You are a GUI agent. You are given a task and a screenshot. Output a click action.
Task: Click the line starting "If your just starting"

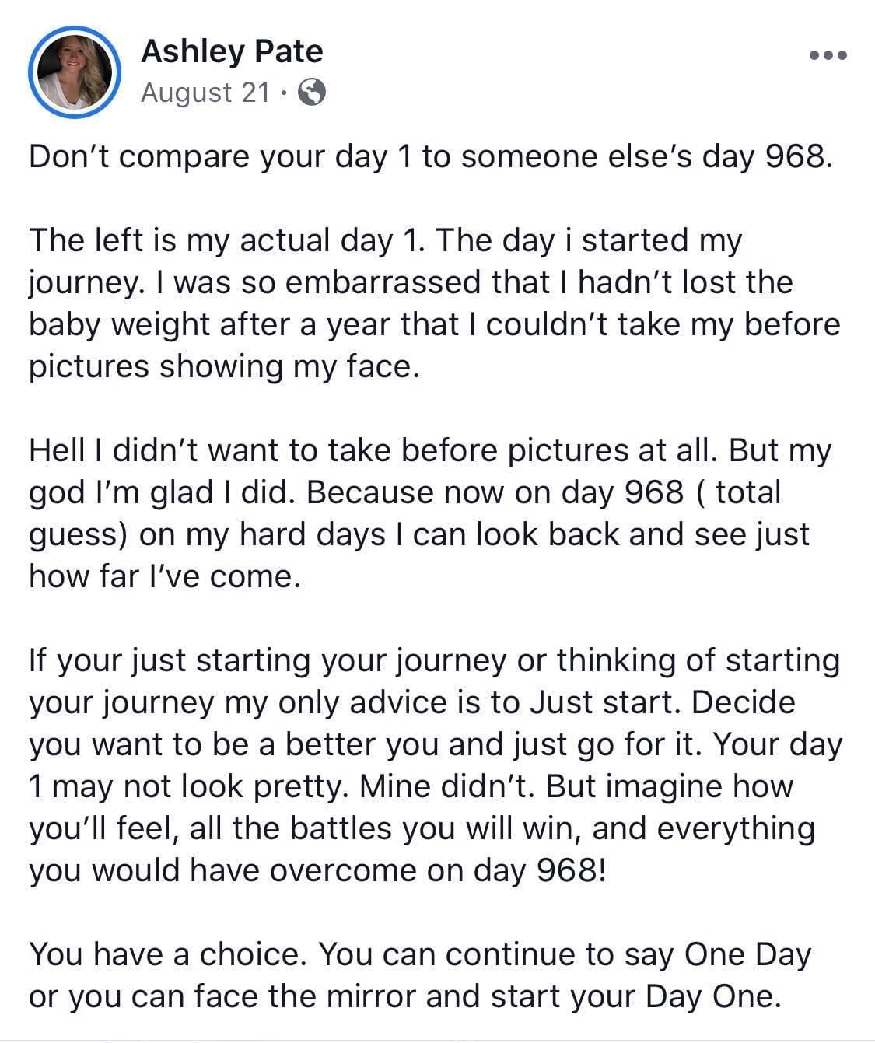click(435, 660)
